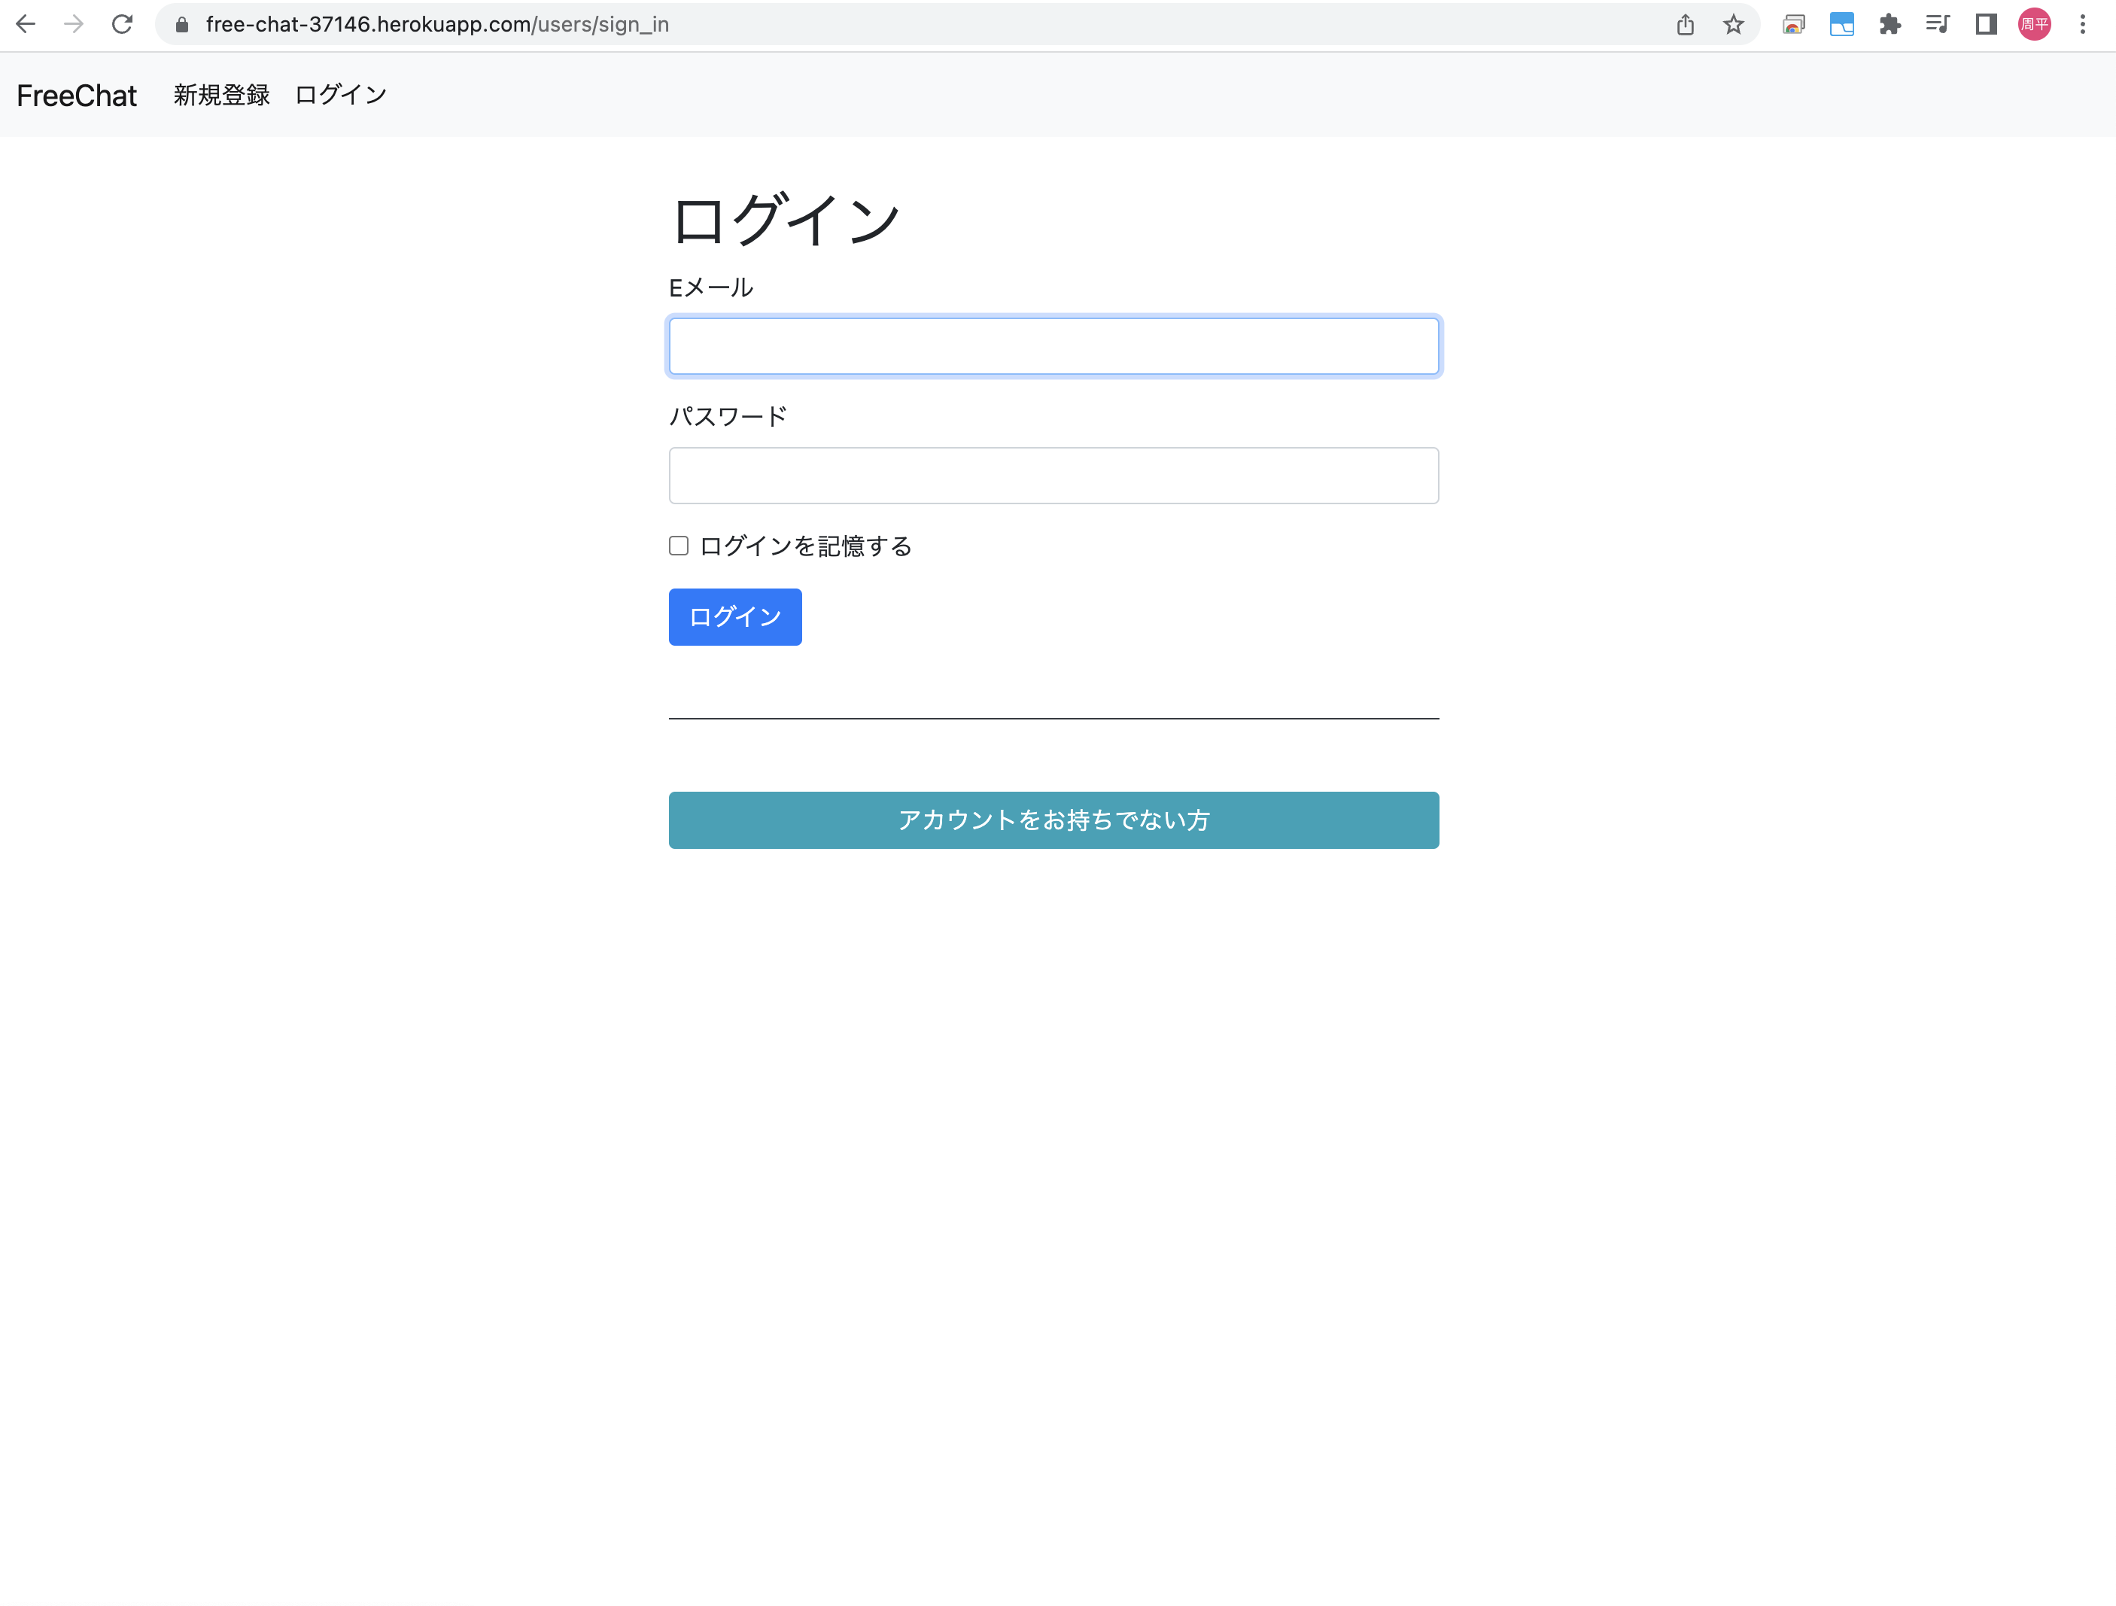Open the browser Extensions puzzle icon
Screen dimensions: 2116x1606
[1891, 24]
